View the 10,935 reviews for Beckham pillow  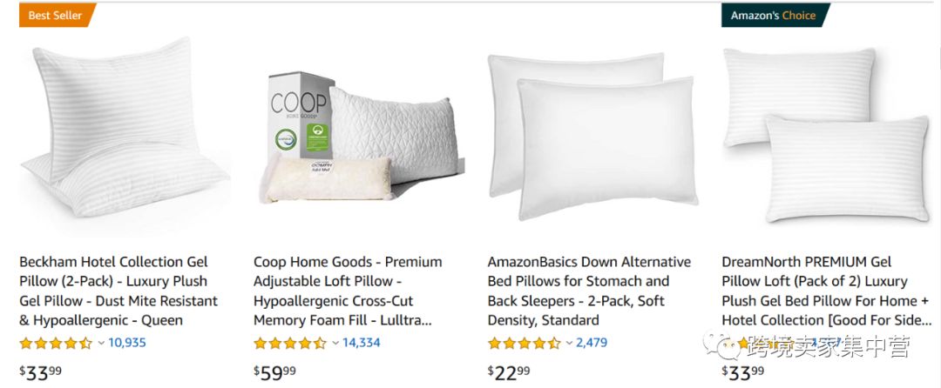tap(127, 343)
